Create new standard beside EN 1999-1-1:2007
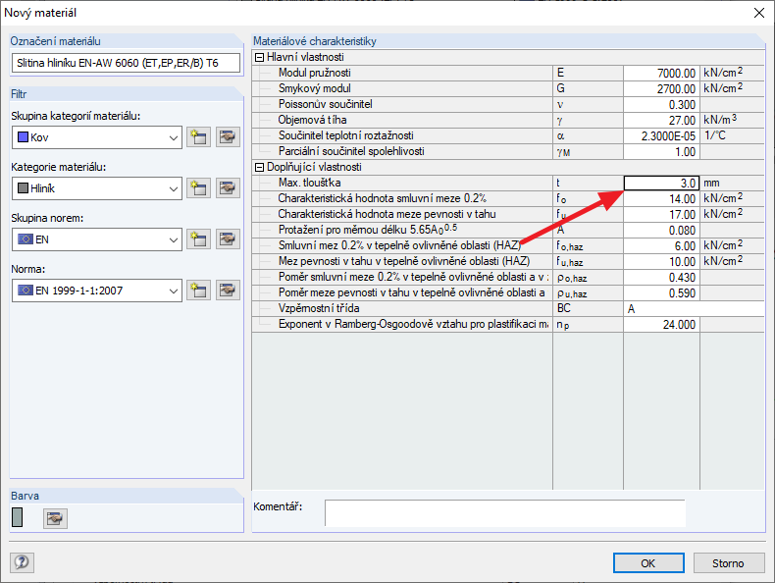 (x=199, y=291)
